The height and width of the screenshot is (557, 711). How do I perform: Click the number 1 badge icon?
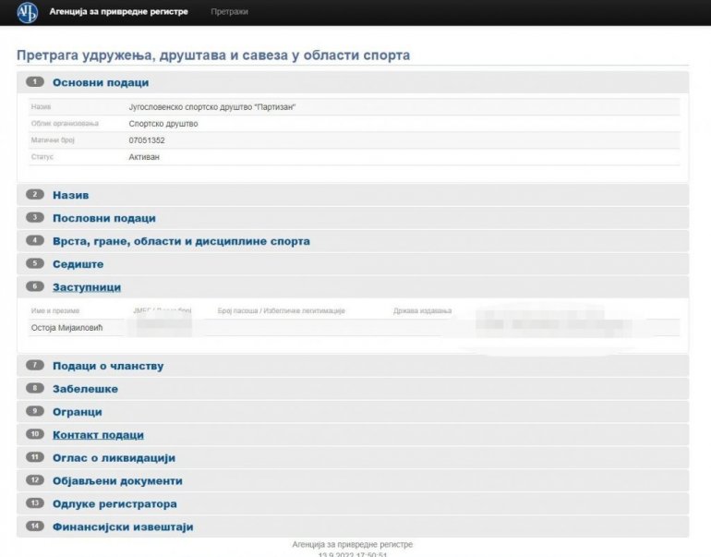pyautogui.click(x=35, y=83)
